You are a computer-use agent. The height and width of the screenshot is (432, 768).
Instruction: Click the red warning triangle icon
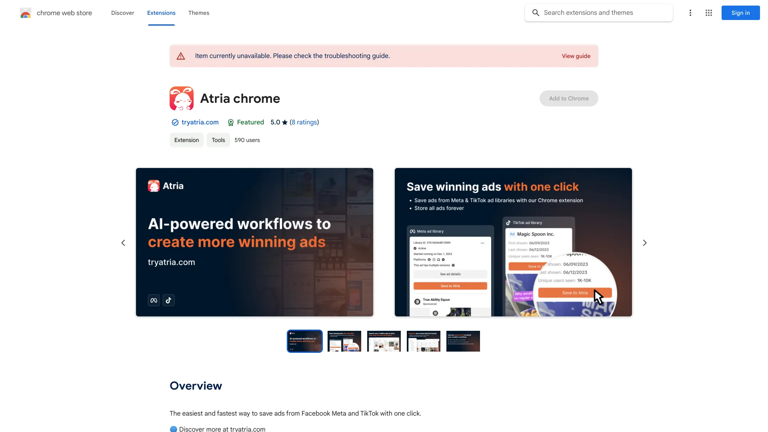181,56
